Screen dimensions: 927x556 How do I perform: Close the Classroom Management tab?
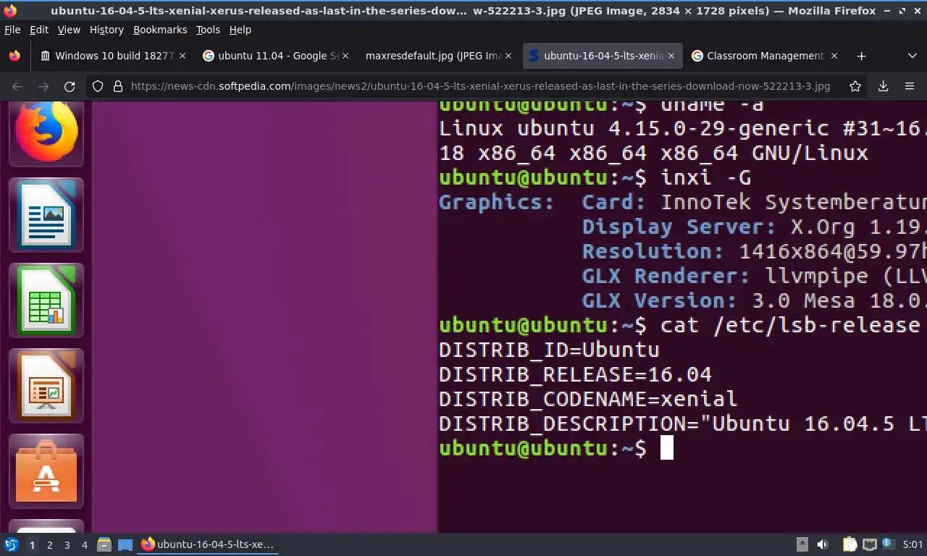(x=834, y=56)
